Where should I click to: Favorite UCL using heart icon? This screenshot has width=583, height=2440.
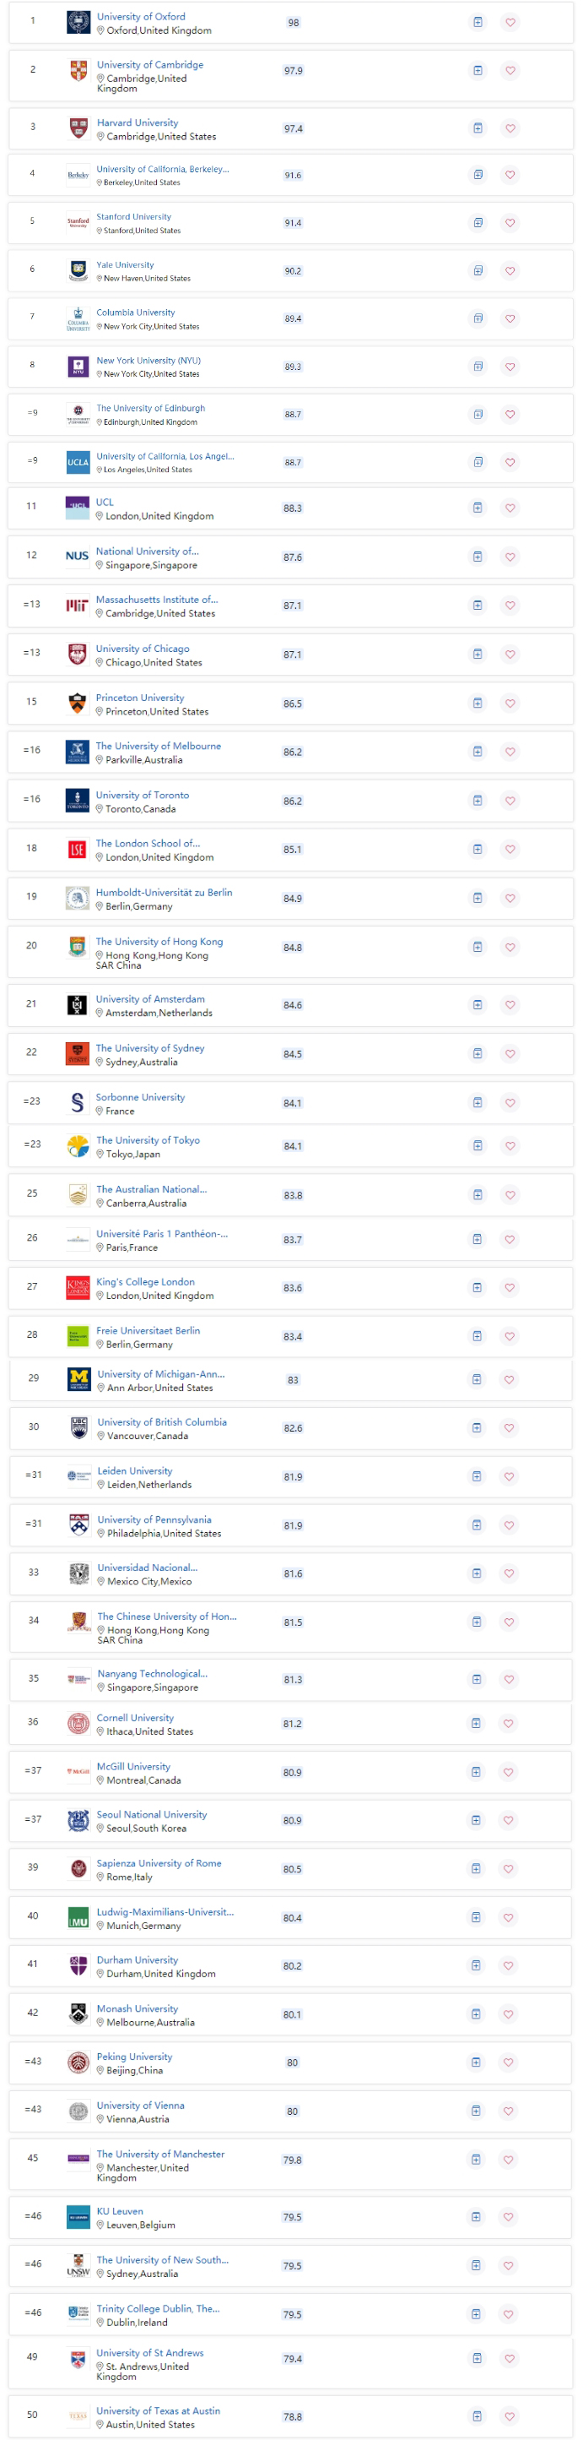510,508
